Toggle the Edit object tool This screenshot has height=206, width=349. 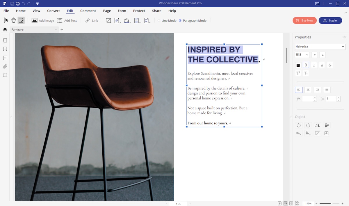pos(21,20)
